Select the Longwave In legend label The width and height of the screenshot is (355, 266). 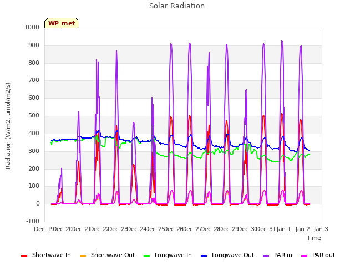coord(173,255)
